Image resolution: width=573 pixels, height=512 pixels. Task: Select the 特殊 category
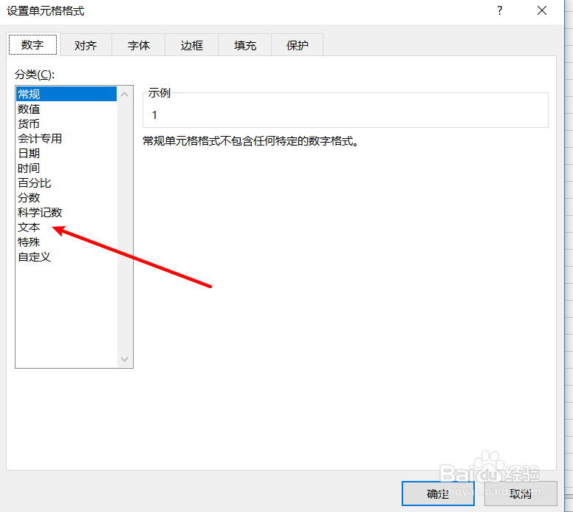pyautogui.click(x=66, y=242)
